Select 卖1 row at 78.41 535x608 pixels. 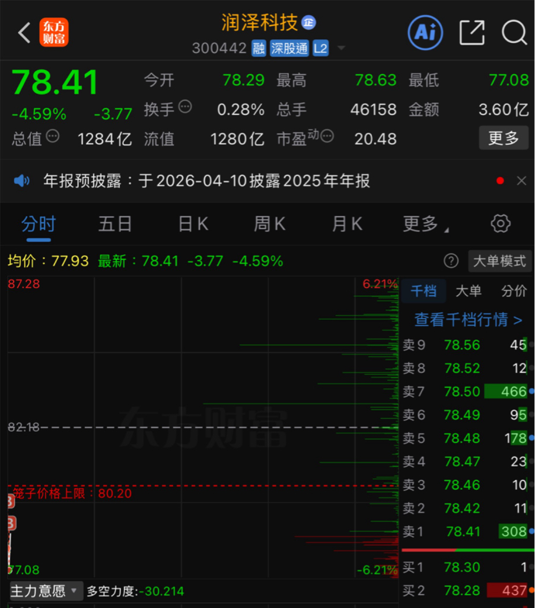point(467,531)
